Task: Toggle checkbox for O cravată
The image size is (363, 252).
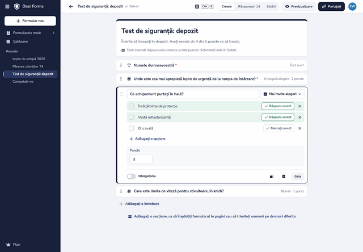Action: click(131, 128)
